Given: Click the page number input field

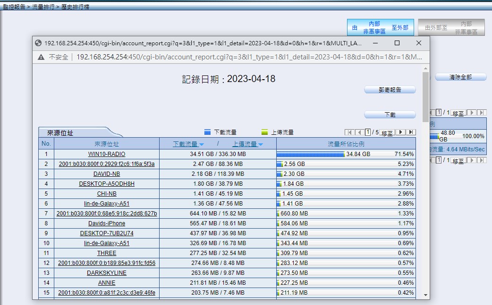Looking at the screenshot, I should (x=368, y=132).
